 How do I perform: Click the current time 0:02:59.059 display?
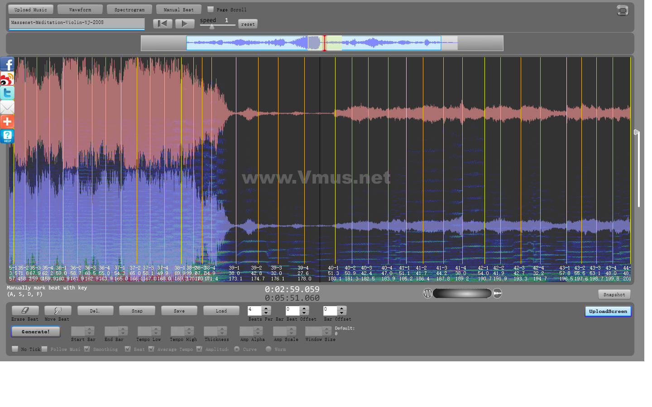(x=292, y=289)
